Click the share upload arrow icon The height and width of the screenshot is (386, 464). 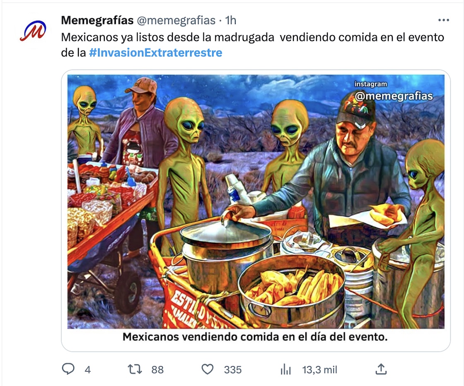[x=381, y=369]
